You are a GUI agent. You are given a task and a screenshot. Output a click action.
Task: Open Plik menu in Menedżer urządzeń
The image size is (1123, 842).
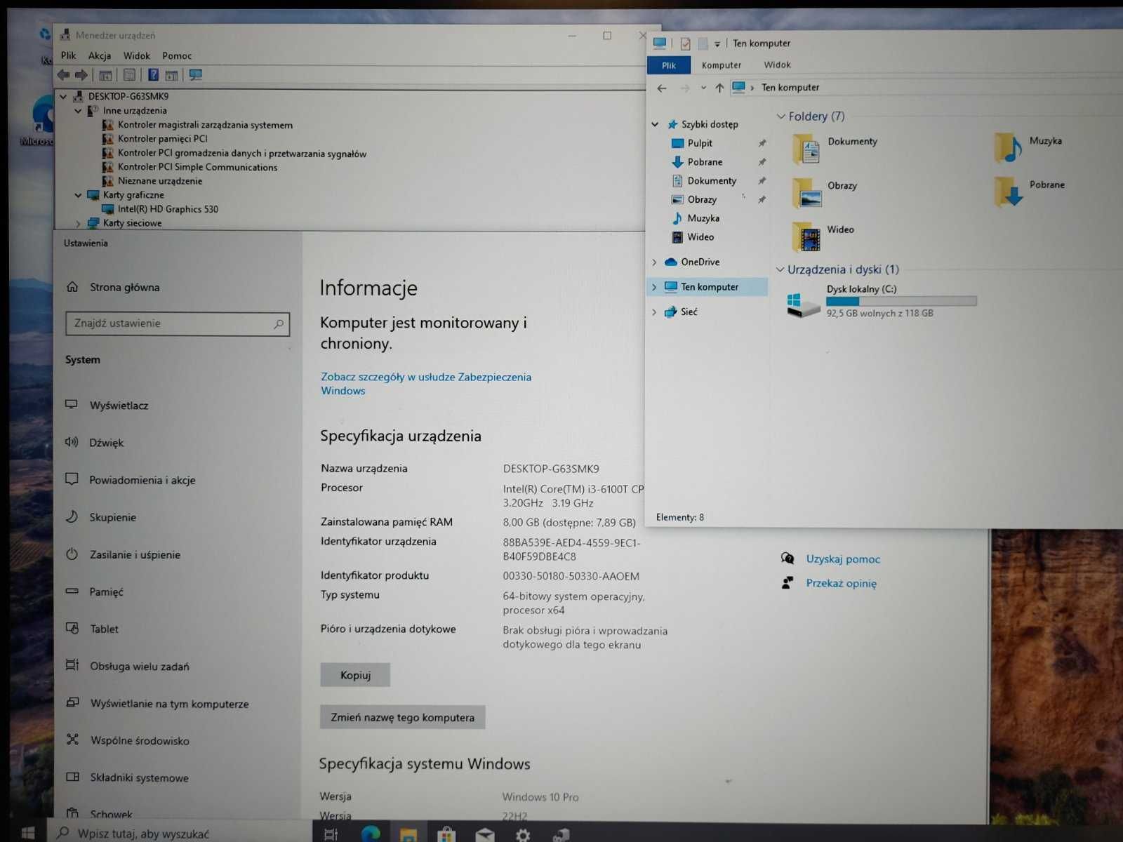68,55
